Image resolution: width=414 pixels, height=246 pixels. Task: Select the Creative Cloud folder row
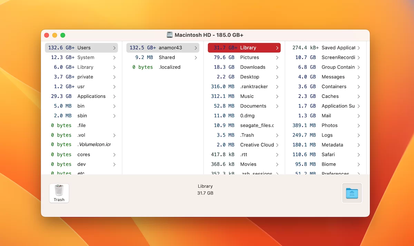pyautogui.click(x=244, y=145)
